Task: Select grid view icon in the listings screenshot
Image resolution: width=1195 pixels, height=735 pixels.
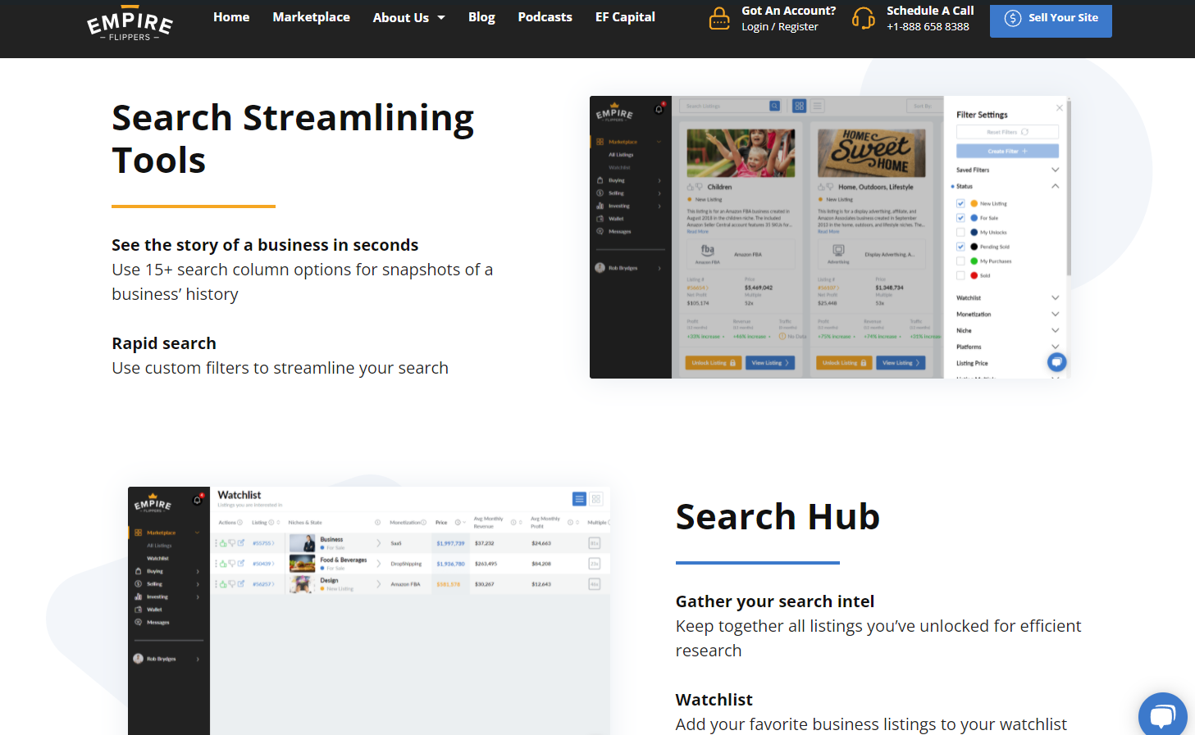Action: [799, 106]
